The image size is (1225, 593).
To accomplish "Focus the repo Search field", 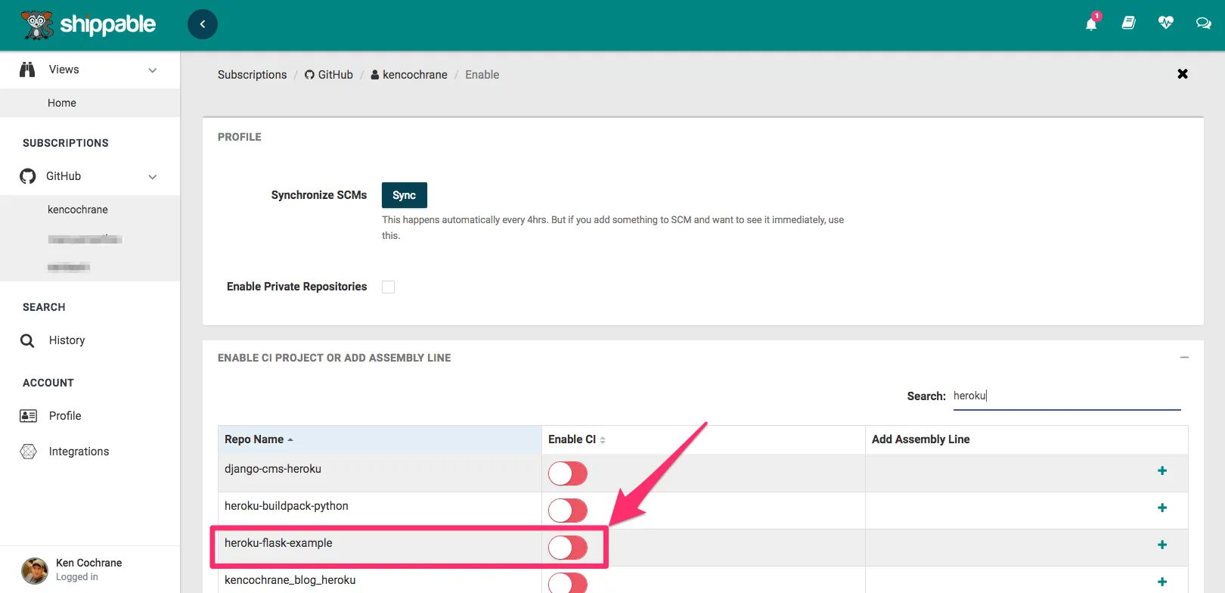I will pyautogui.click(x=1067, y=396).
